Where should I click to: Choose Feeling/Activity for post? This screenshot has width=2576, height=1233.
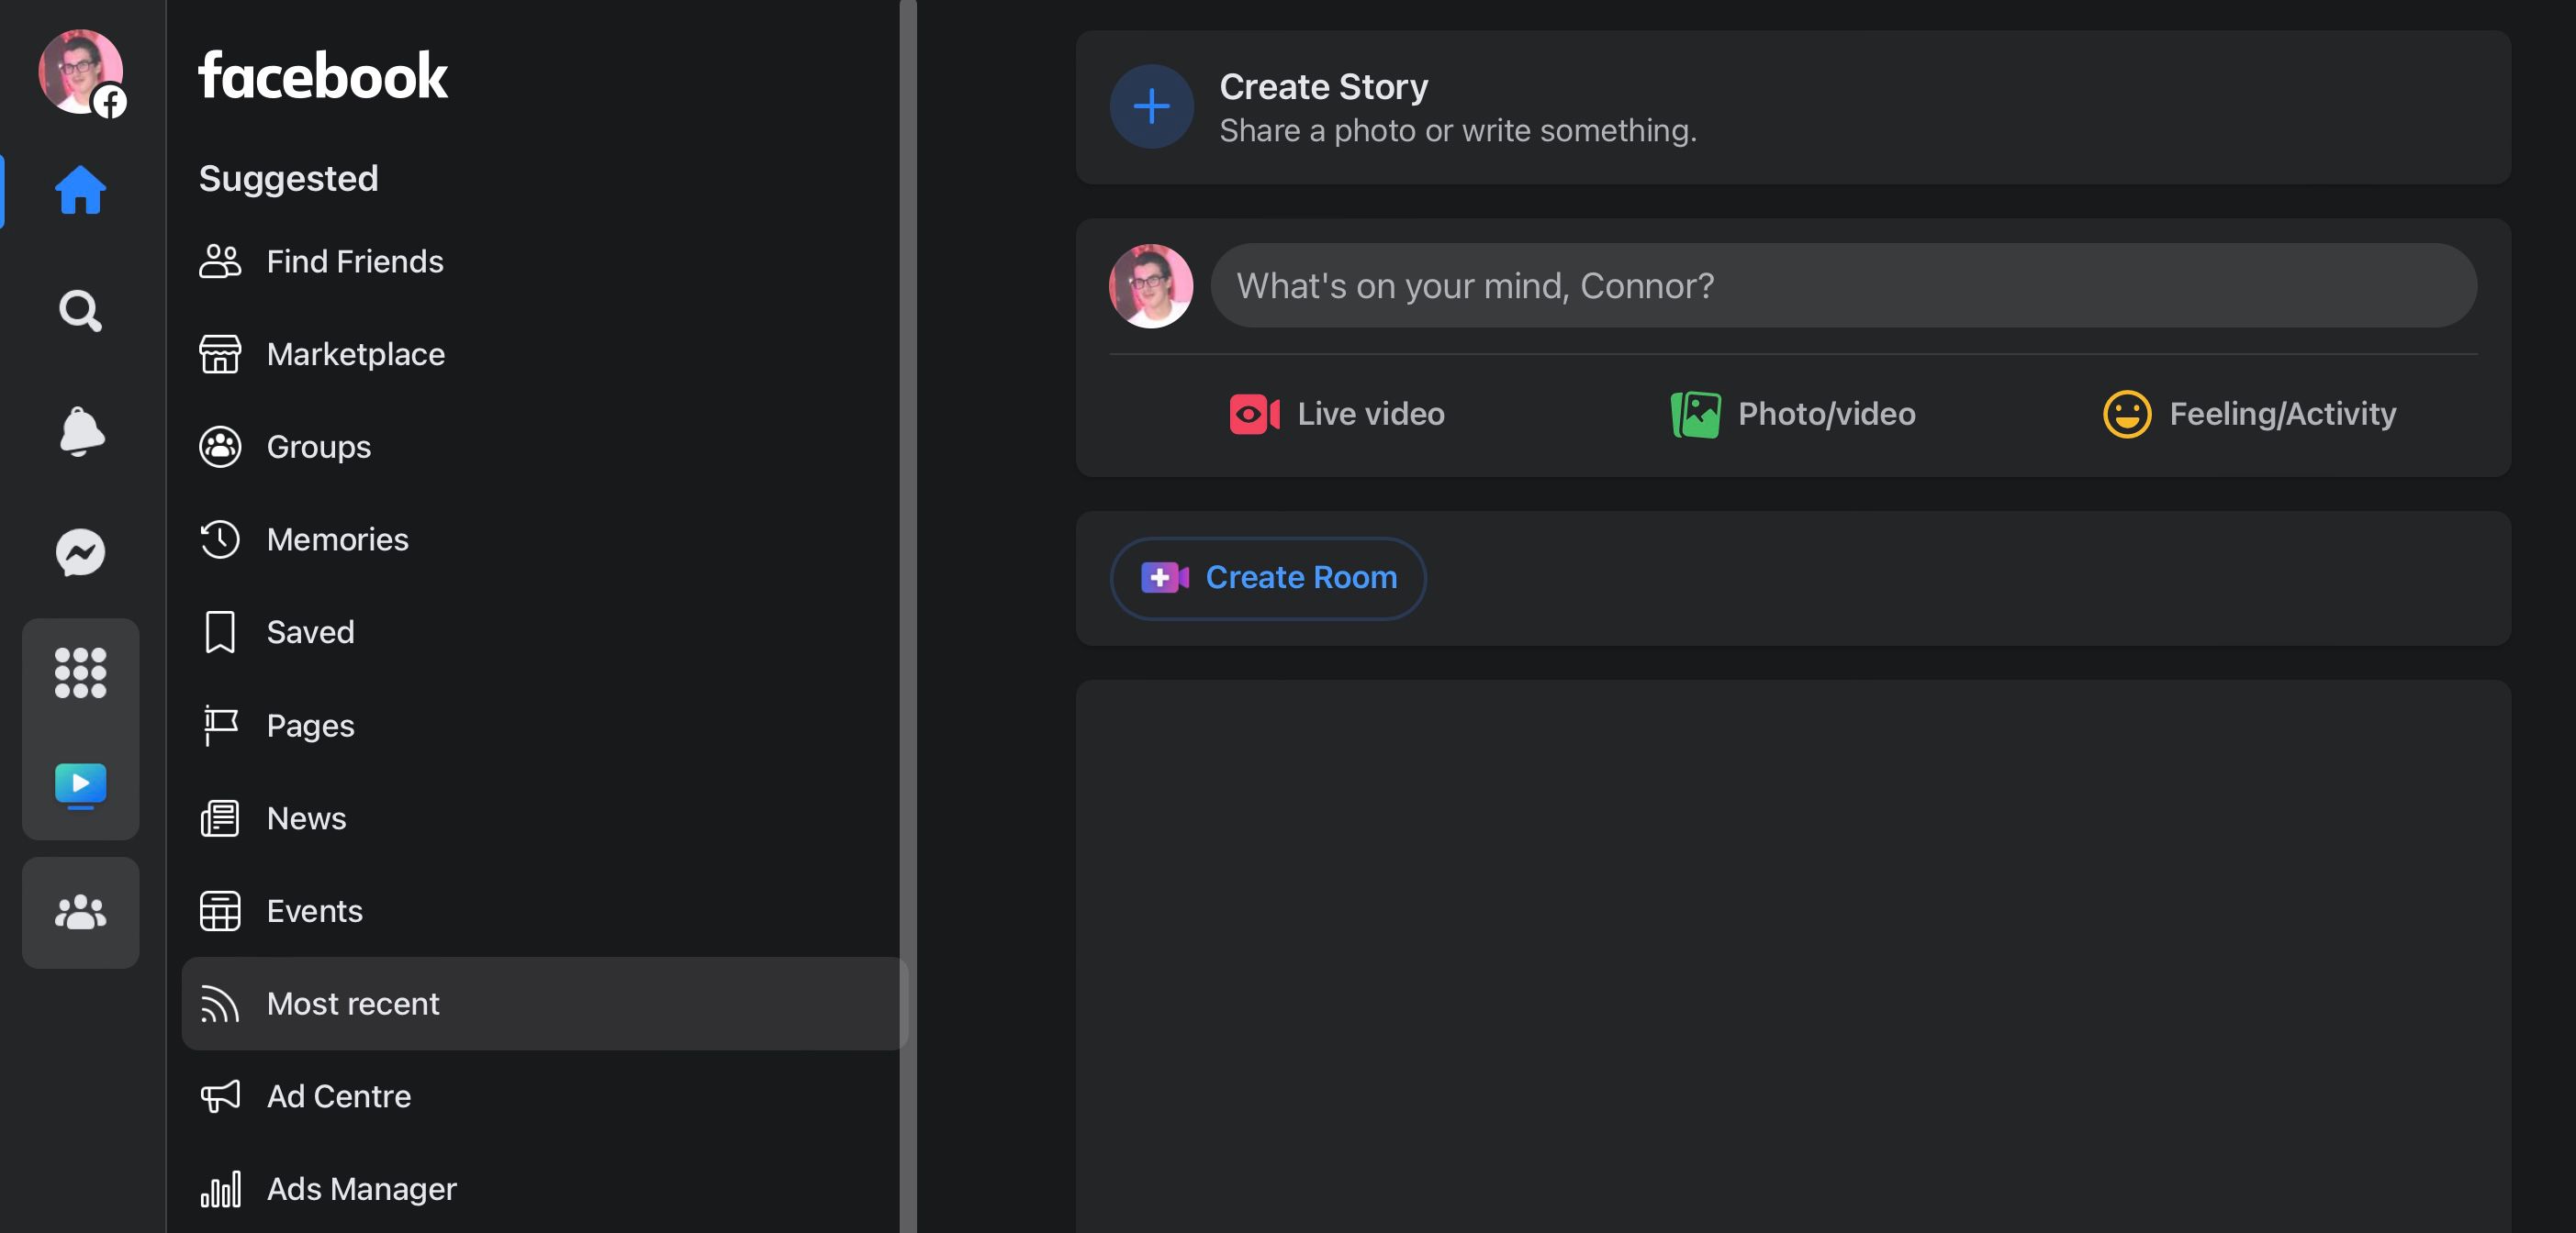(x=2250, y=414)
